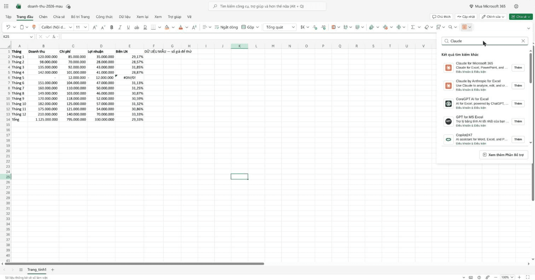Click the Insert Function fx icon
Image resolution: width=535 pixels, height=280 pixels.
pos(54,37)
